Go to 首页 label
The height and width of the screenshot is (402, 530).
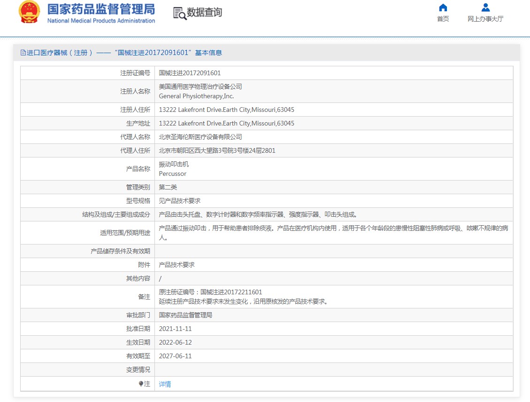point(443,19)
